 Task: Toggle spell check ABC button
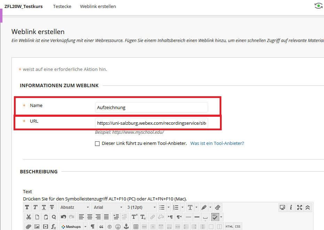pos(215,217)
